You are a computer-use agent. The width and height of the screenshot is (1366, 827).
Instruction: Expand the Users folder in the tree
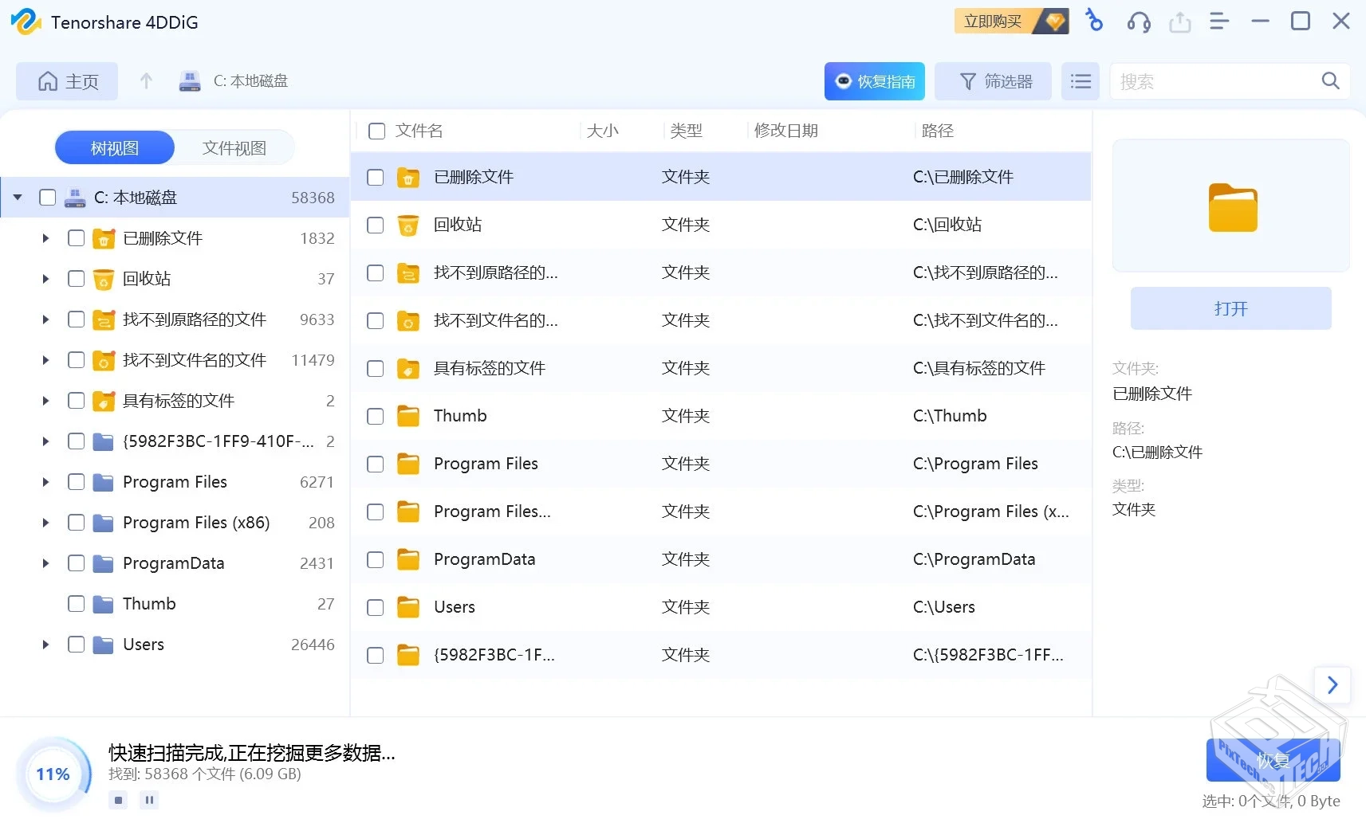(x=45, y=645)
